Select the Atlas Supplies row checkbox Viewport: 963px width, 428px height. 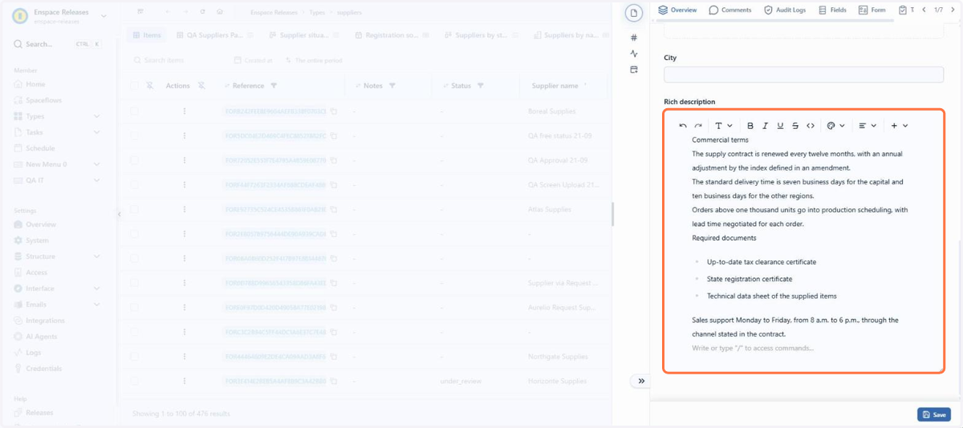tap(134, 209)
